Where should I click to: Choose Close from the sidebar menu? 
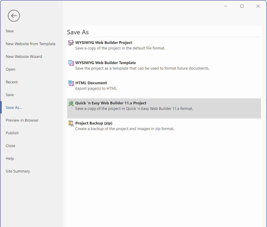(x=10, y=146)
